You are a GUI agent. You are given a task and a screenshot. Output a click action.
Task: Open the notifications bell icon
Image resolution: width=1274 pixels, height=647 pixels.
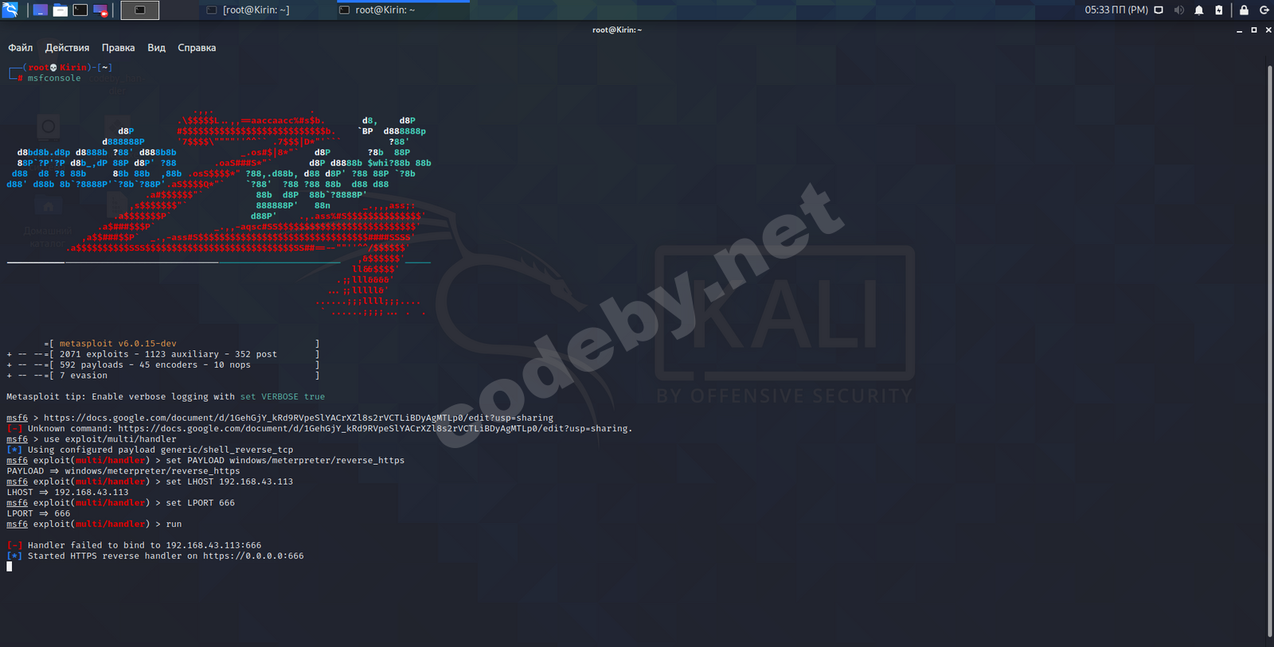pos(1198,10)
